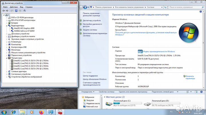
Task: Expand IDE ATA/ATAPI контроллеры node
Action: point(7,20)
